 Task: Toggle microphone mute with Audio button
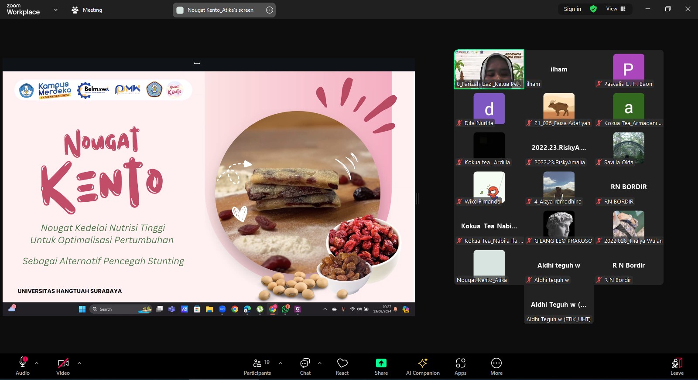[x=23, y=366]
